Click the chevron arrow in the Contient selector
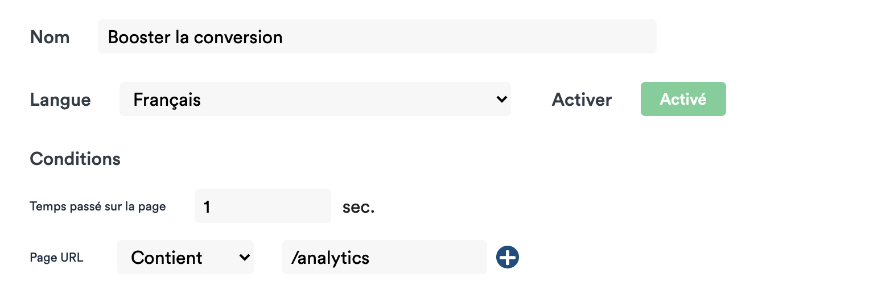The height and width of the screenshot is (298, 890). 244,258
